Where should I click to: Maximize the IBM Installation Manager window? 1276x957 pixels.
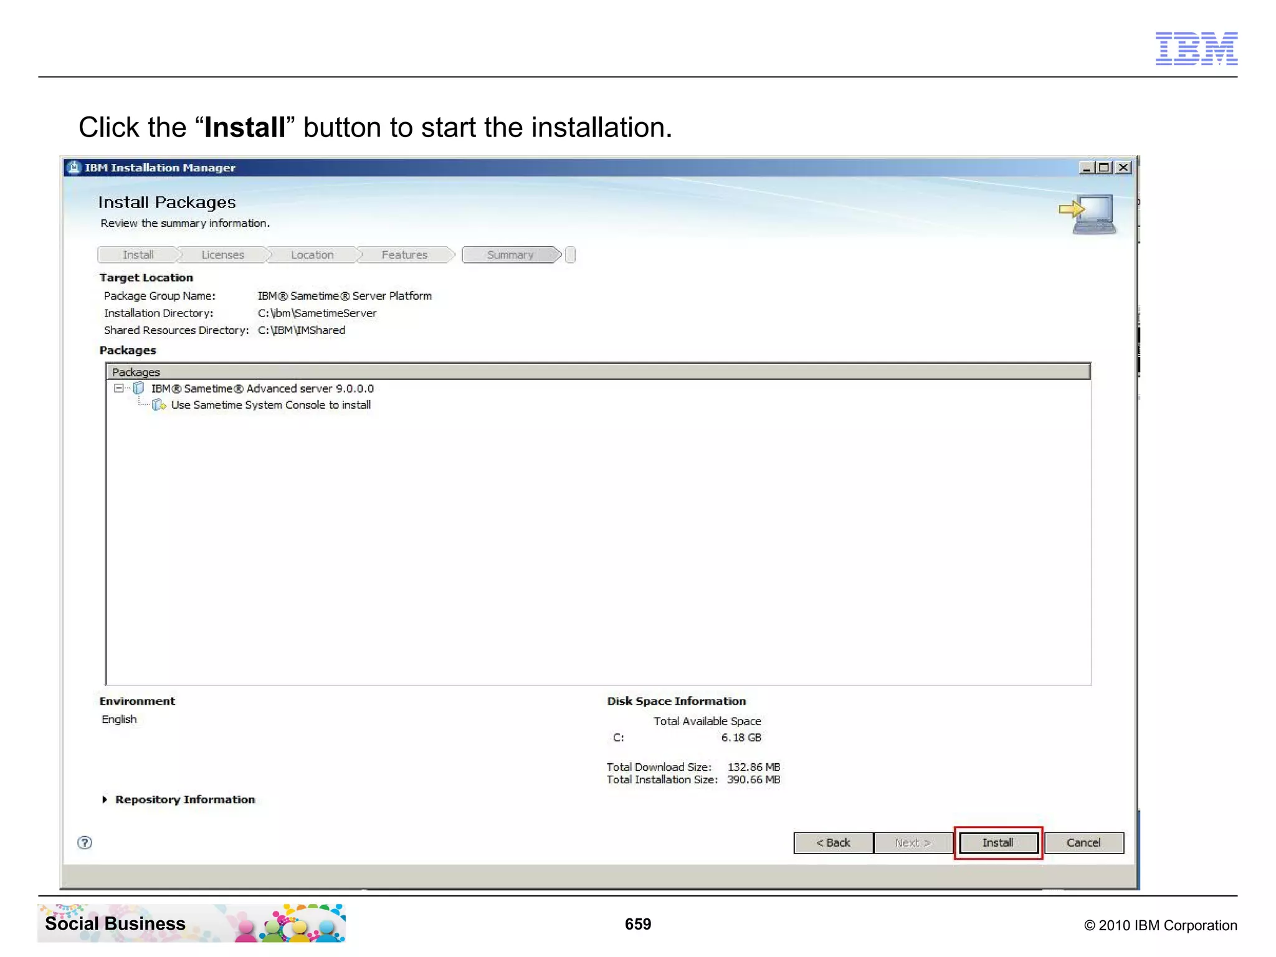click(x=1104, y=168)
